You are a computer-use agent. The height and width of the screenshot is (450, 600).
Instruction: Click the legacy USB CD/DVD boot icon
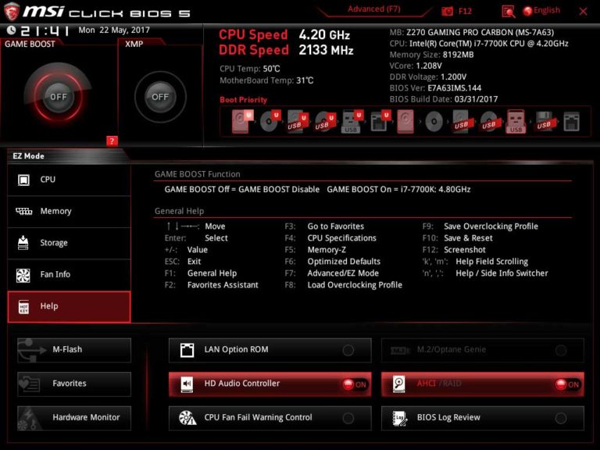click(x=489, y=122)
